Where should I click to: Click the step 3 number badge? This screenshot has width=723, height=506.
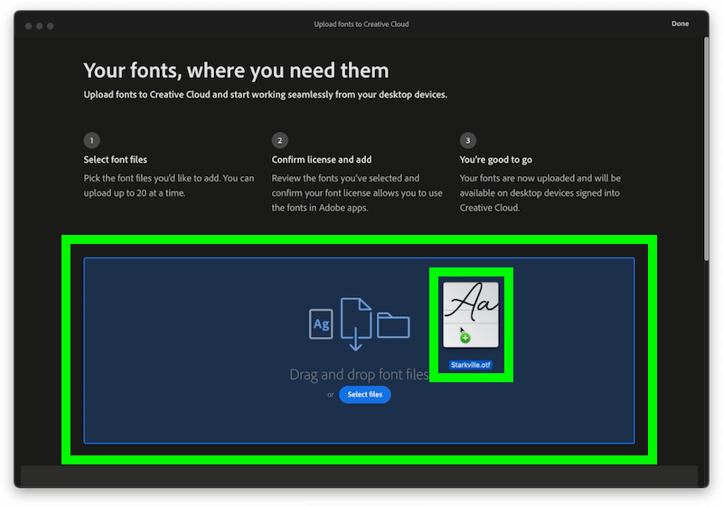(x=467, y=140)
